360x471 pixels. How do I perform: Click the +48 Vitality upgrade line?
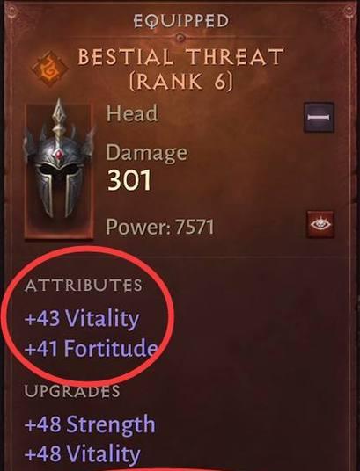pos(83,453)
